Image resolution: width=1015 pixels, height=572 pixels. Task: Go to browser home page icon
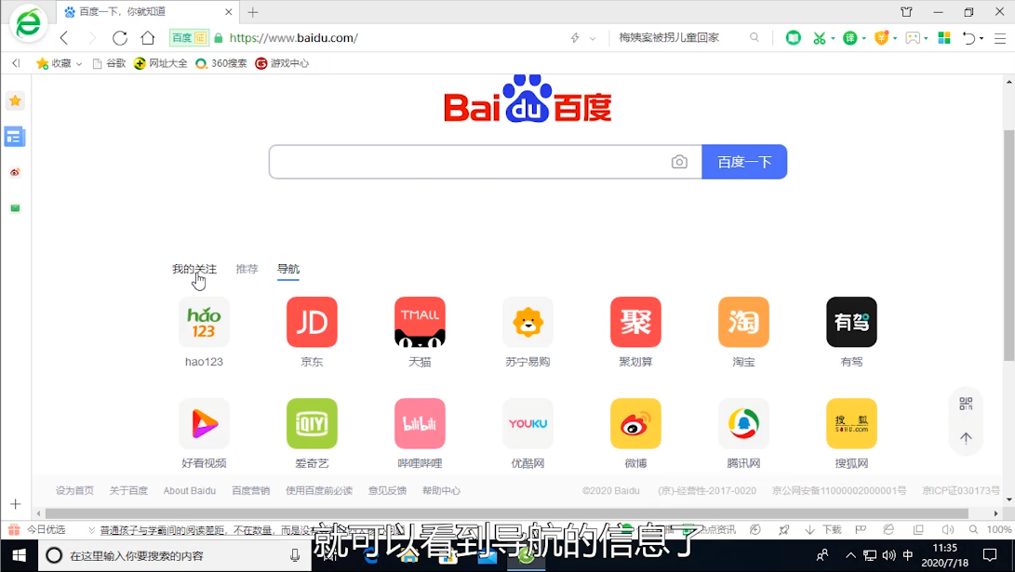pyautogui.click(x=148, y=38)
